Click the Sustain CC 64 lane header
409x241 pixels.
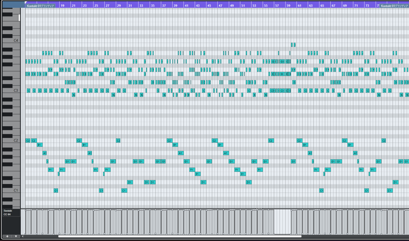click(11, 212)
